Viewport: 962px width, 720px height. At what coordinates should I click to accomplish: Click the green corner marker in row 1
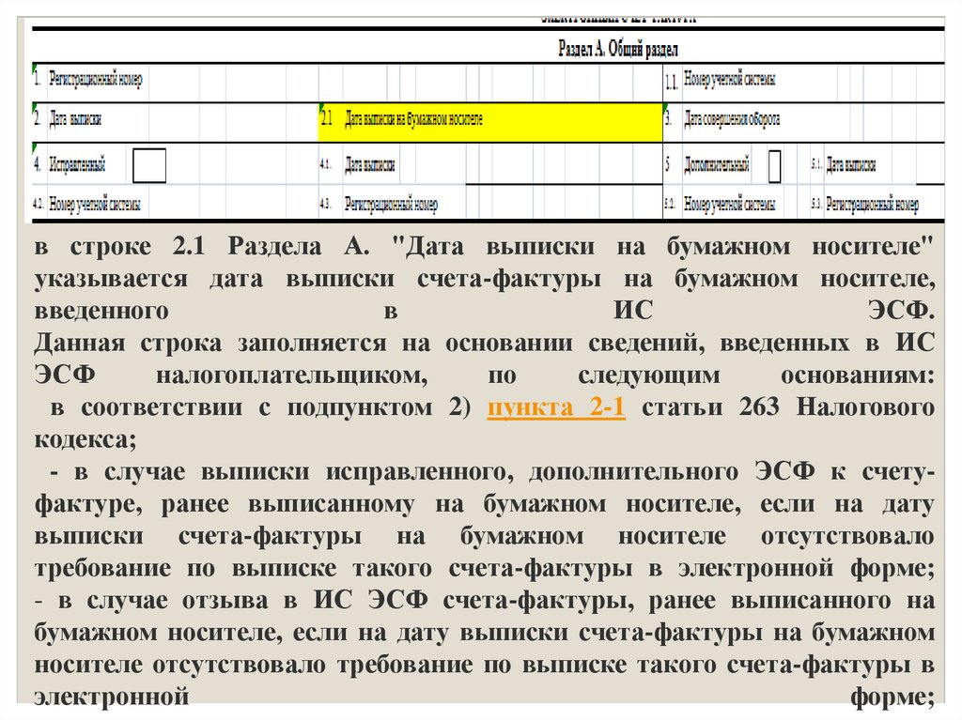coord(35,67)
